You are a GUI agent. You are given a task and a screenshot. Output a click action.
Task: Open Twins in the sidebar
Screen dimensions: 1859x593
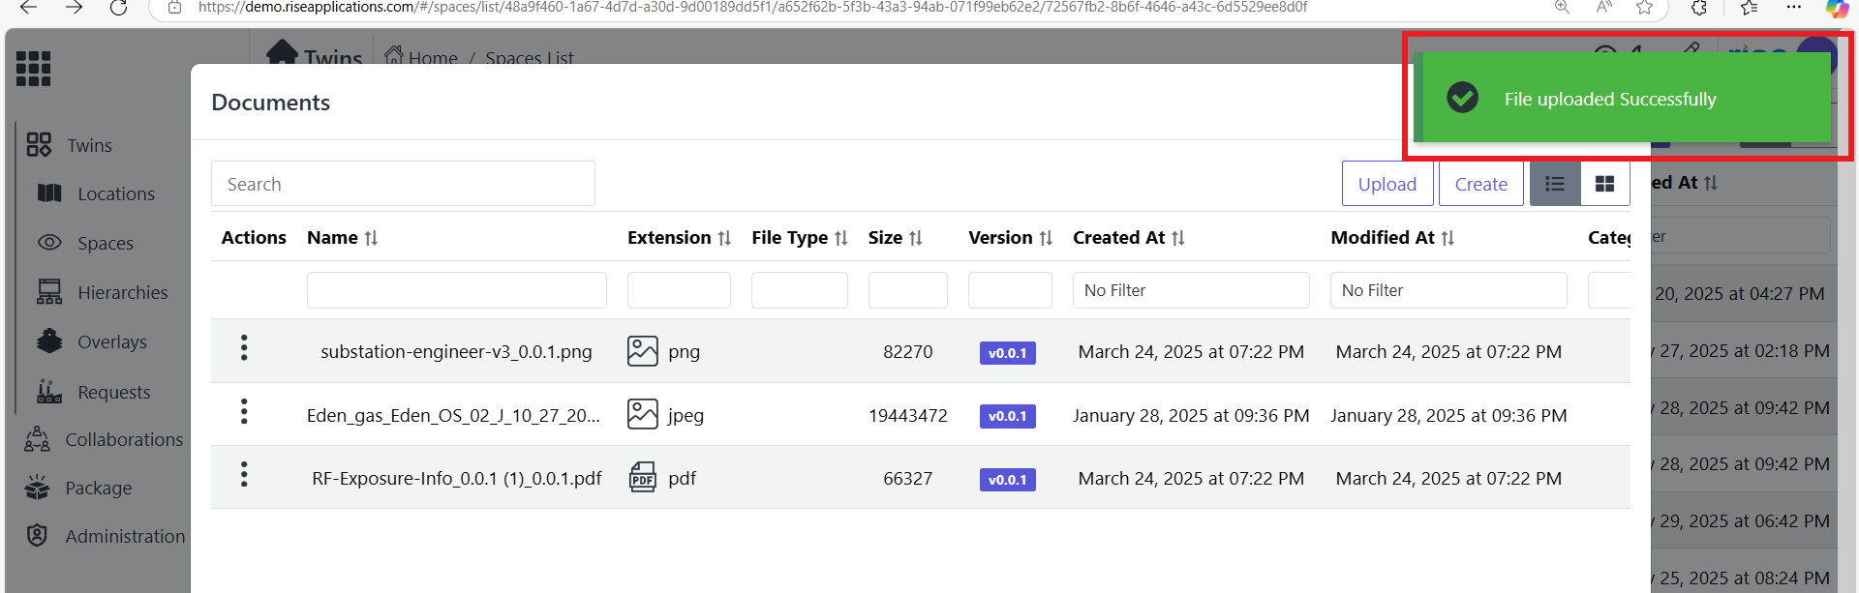tap(89, 145)
